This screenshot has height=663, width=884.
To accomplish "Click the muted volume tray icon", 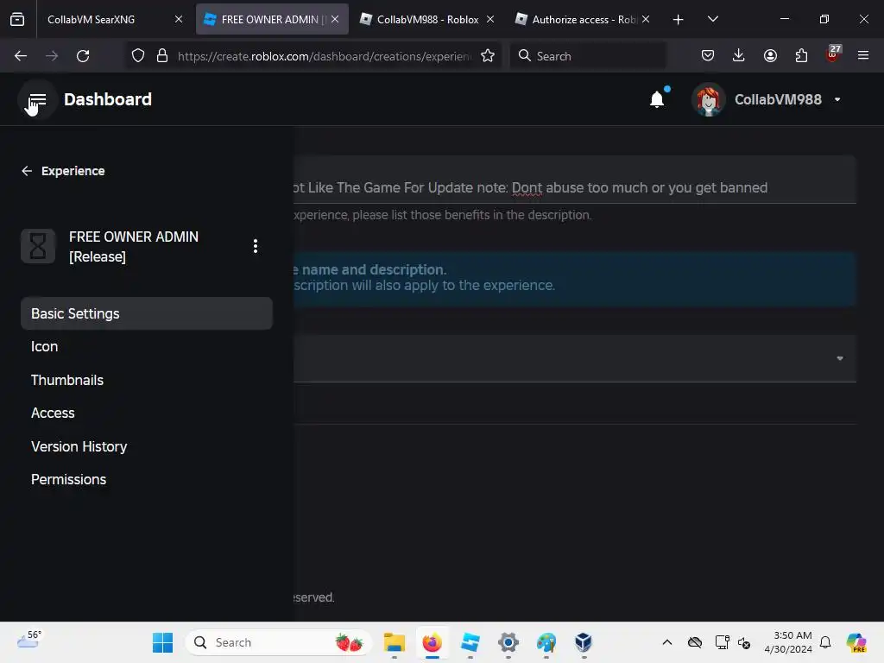I will point(744,642).
